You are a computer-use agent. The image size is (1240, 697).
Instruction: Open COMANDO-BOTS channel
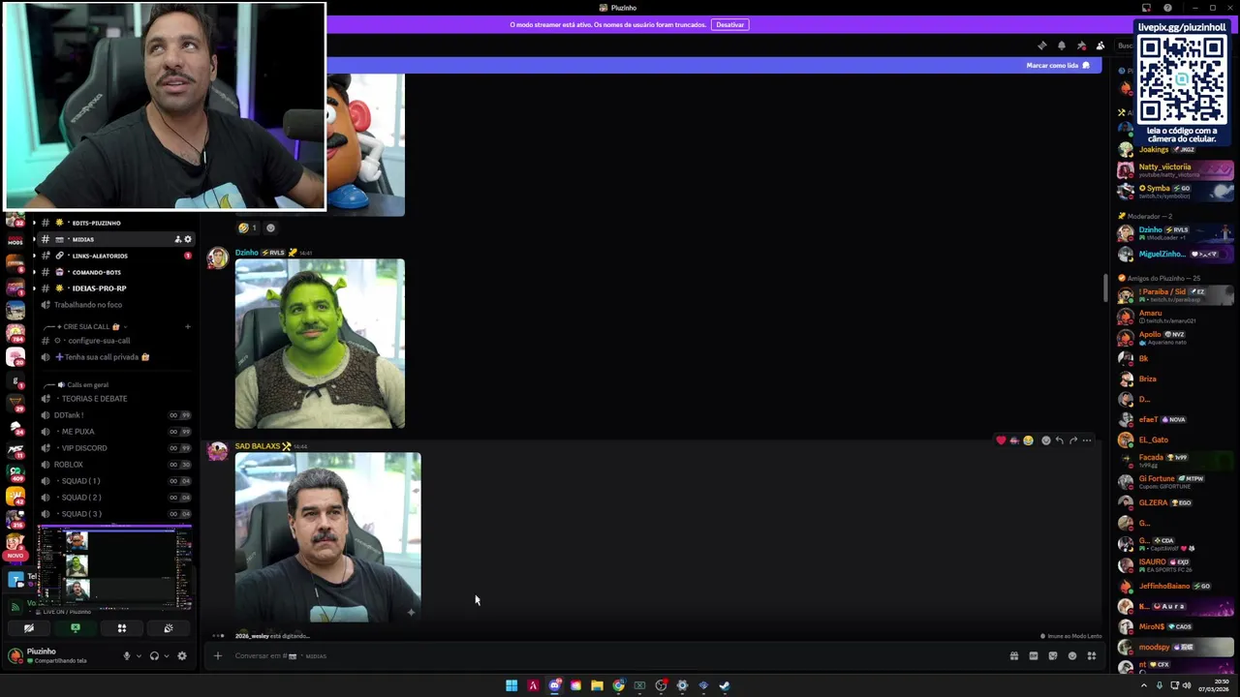115,272
